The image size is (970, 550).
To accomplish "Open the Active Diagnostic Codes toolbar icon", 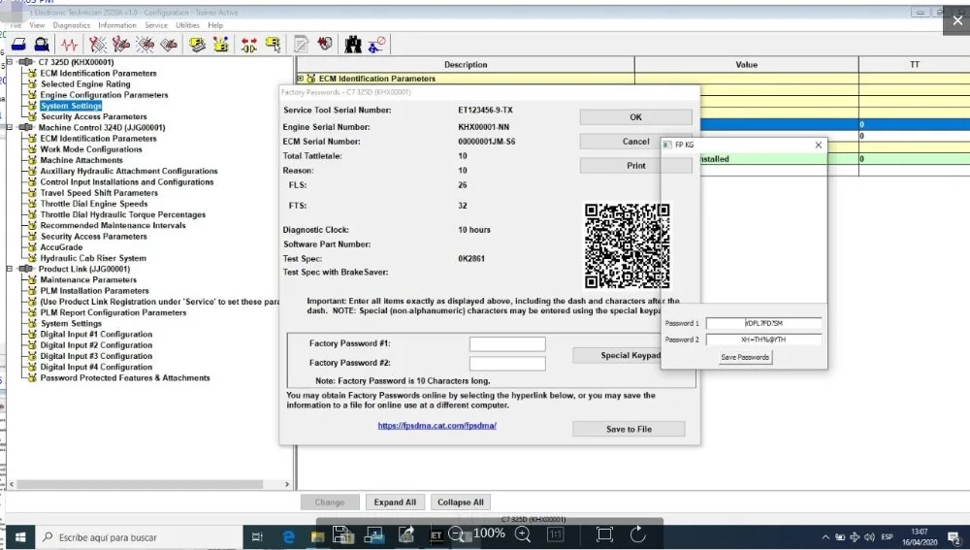I will click(x=97, y=45).
